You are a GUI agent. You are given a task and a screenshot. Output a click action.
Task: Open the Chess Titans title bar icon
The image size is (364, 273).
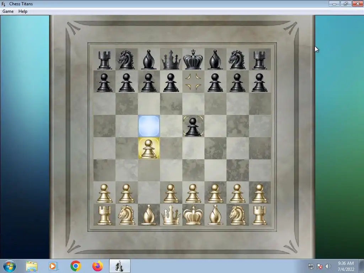pyautogui.click(x=4, y=4)
